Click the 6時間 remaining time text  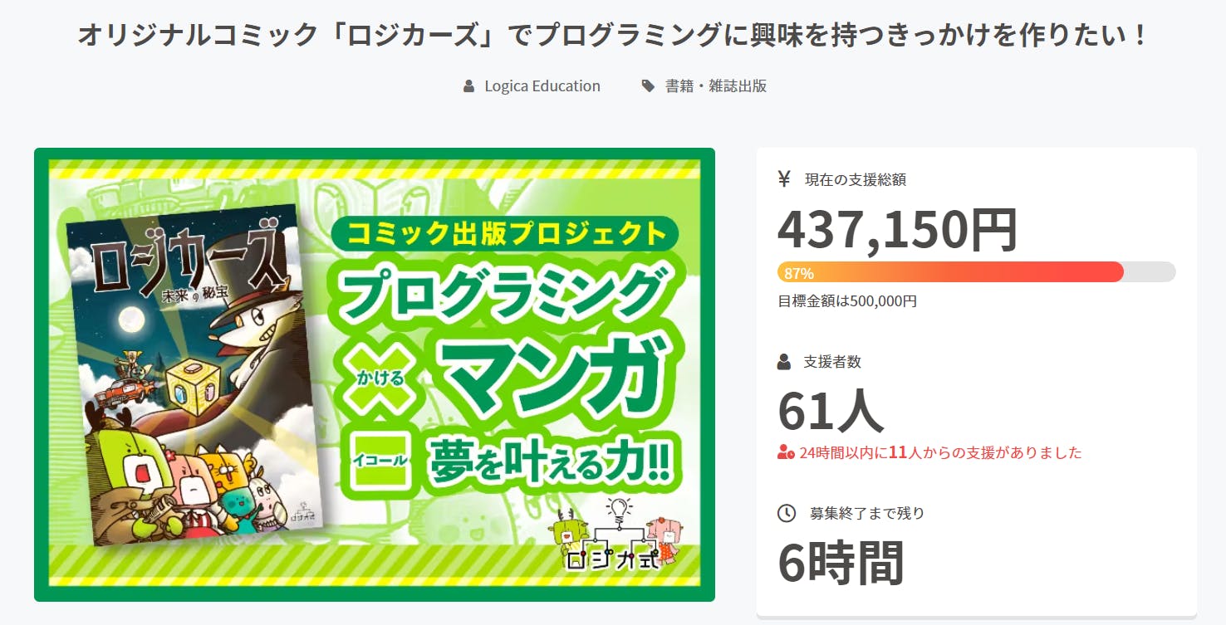point(841,563)
